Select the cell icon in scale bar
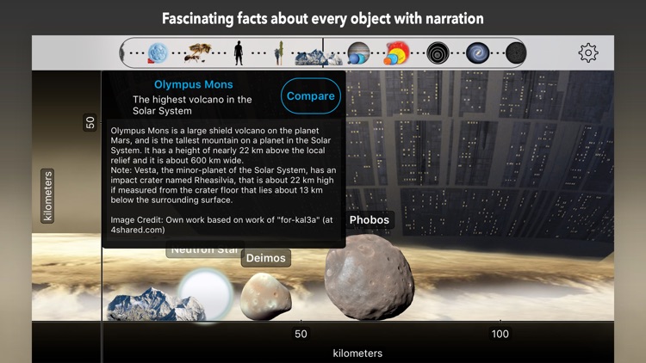 click(x=158, y=53)
